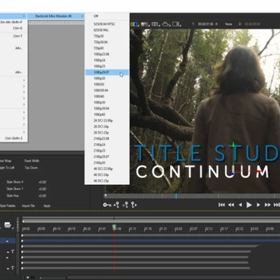Step forward one frame
The width and height of the screenshot is (280, 280).
pos(258,205)
